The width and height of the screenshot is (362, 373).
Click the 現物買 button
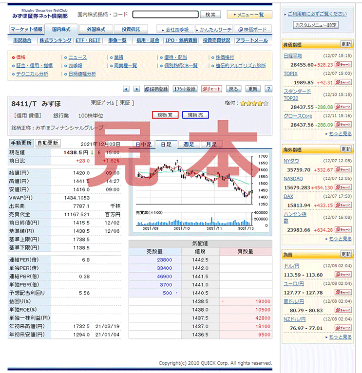[x=165, y=115]
